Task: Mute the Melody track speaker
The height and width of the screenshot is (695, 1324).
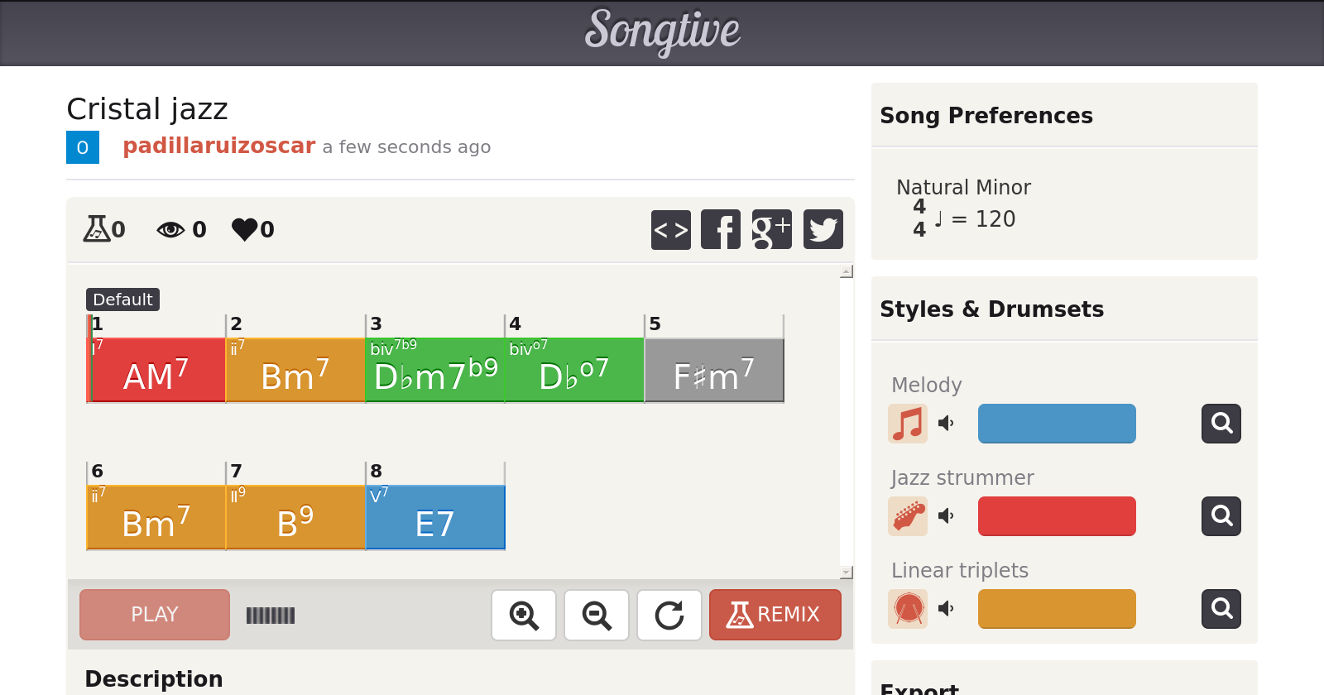Action: [946, 424]
